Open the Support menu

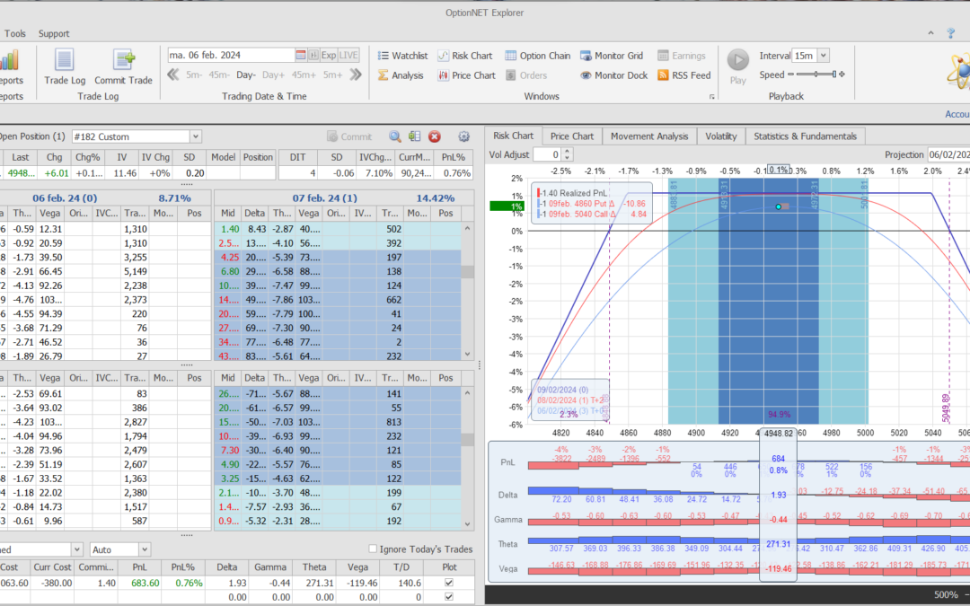point(54,34)
